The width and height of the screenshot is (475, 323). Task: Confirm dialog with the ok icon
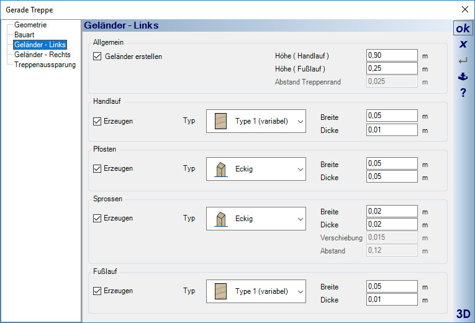(463, 29)
